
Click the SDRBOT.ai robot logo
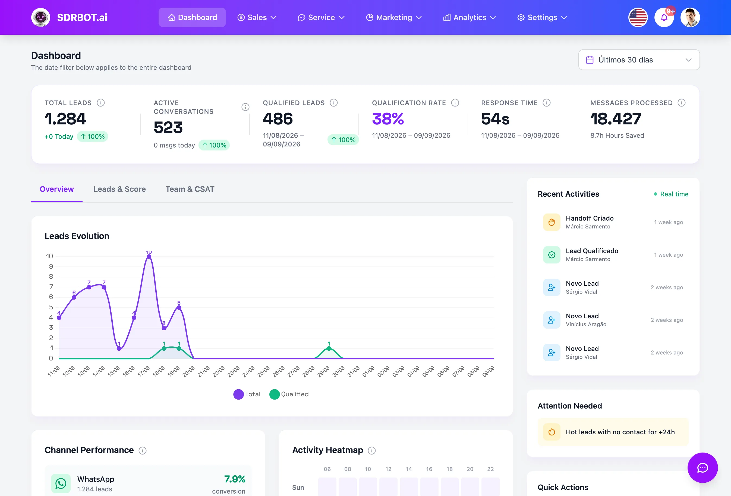tap(40, 17)
